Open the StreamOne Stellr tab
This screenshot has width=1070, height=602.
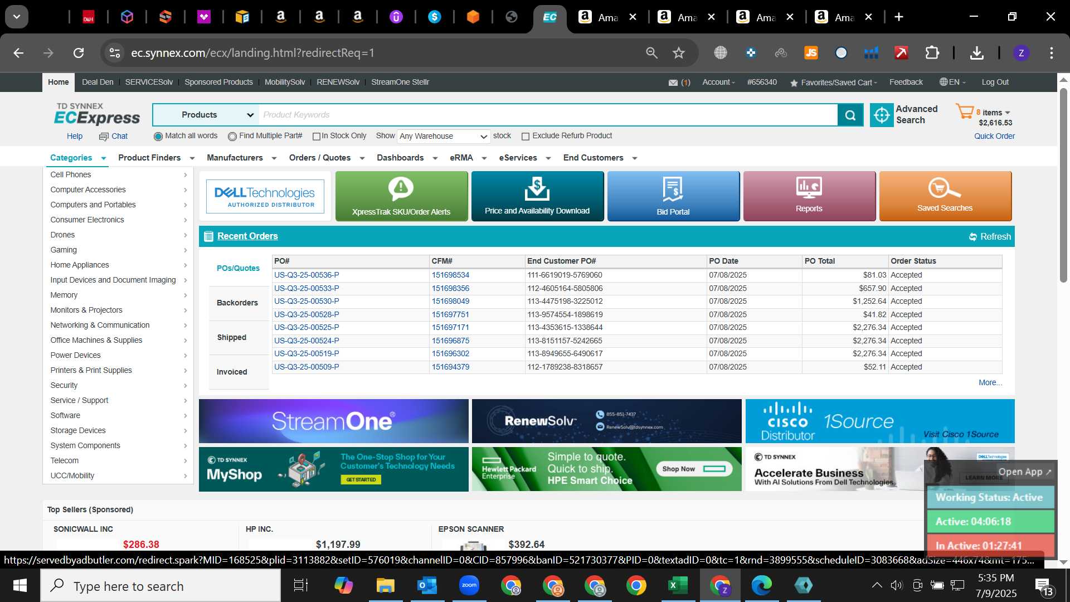400,82
